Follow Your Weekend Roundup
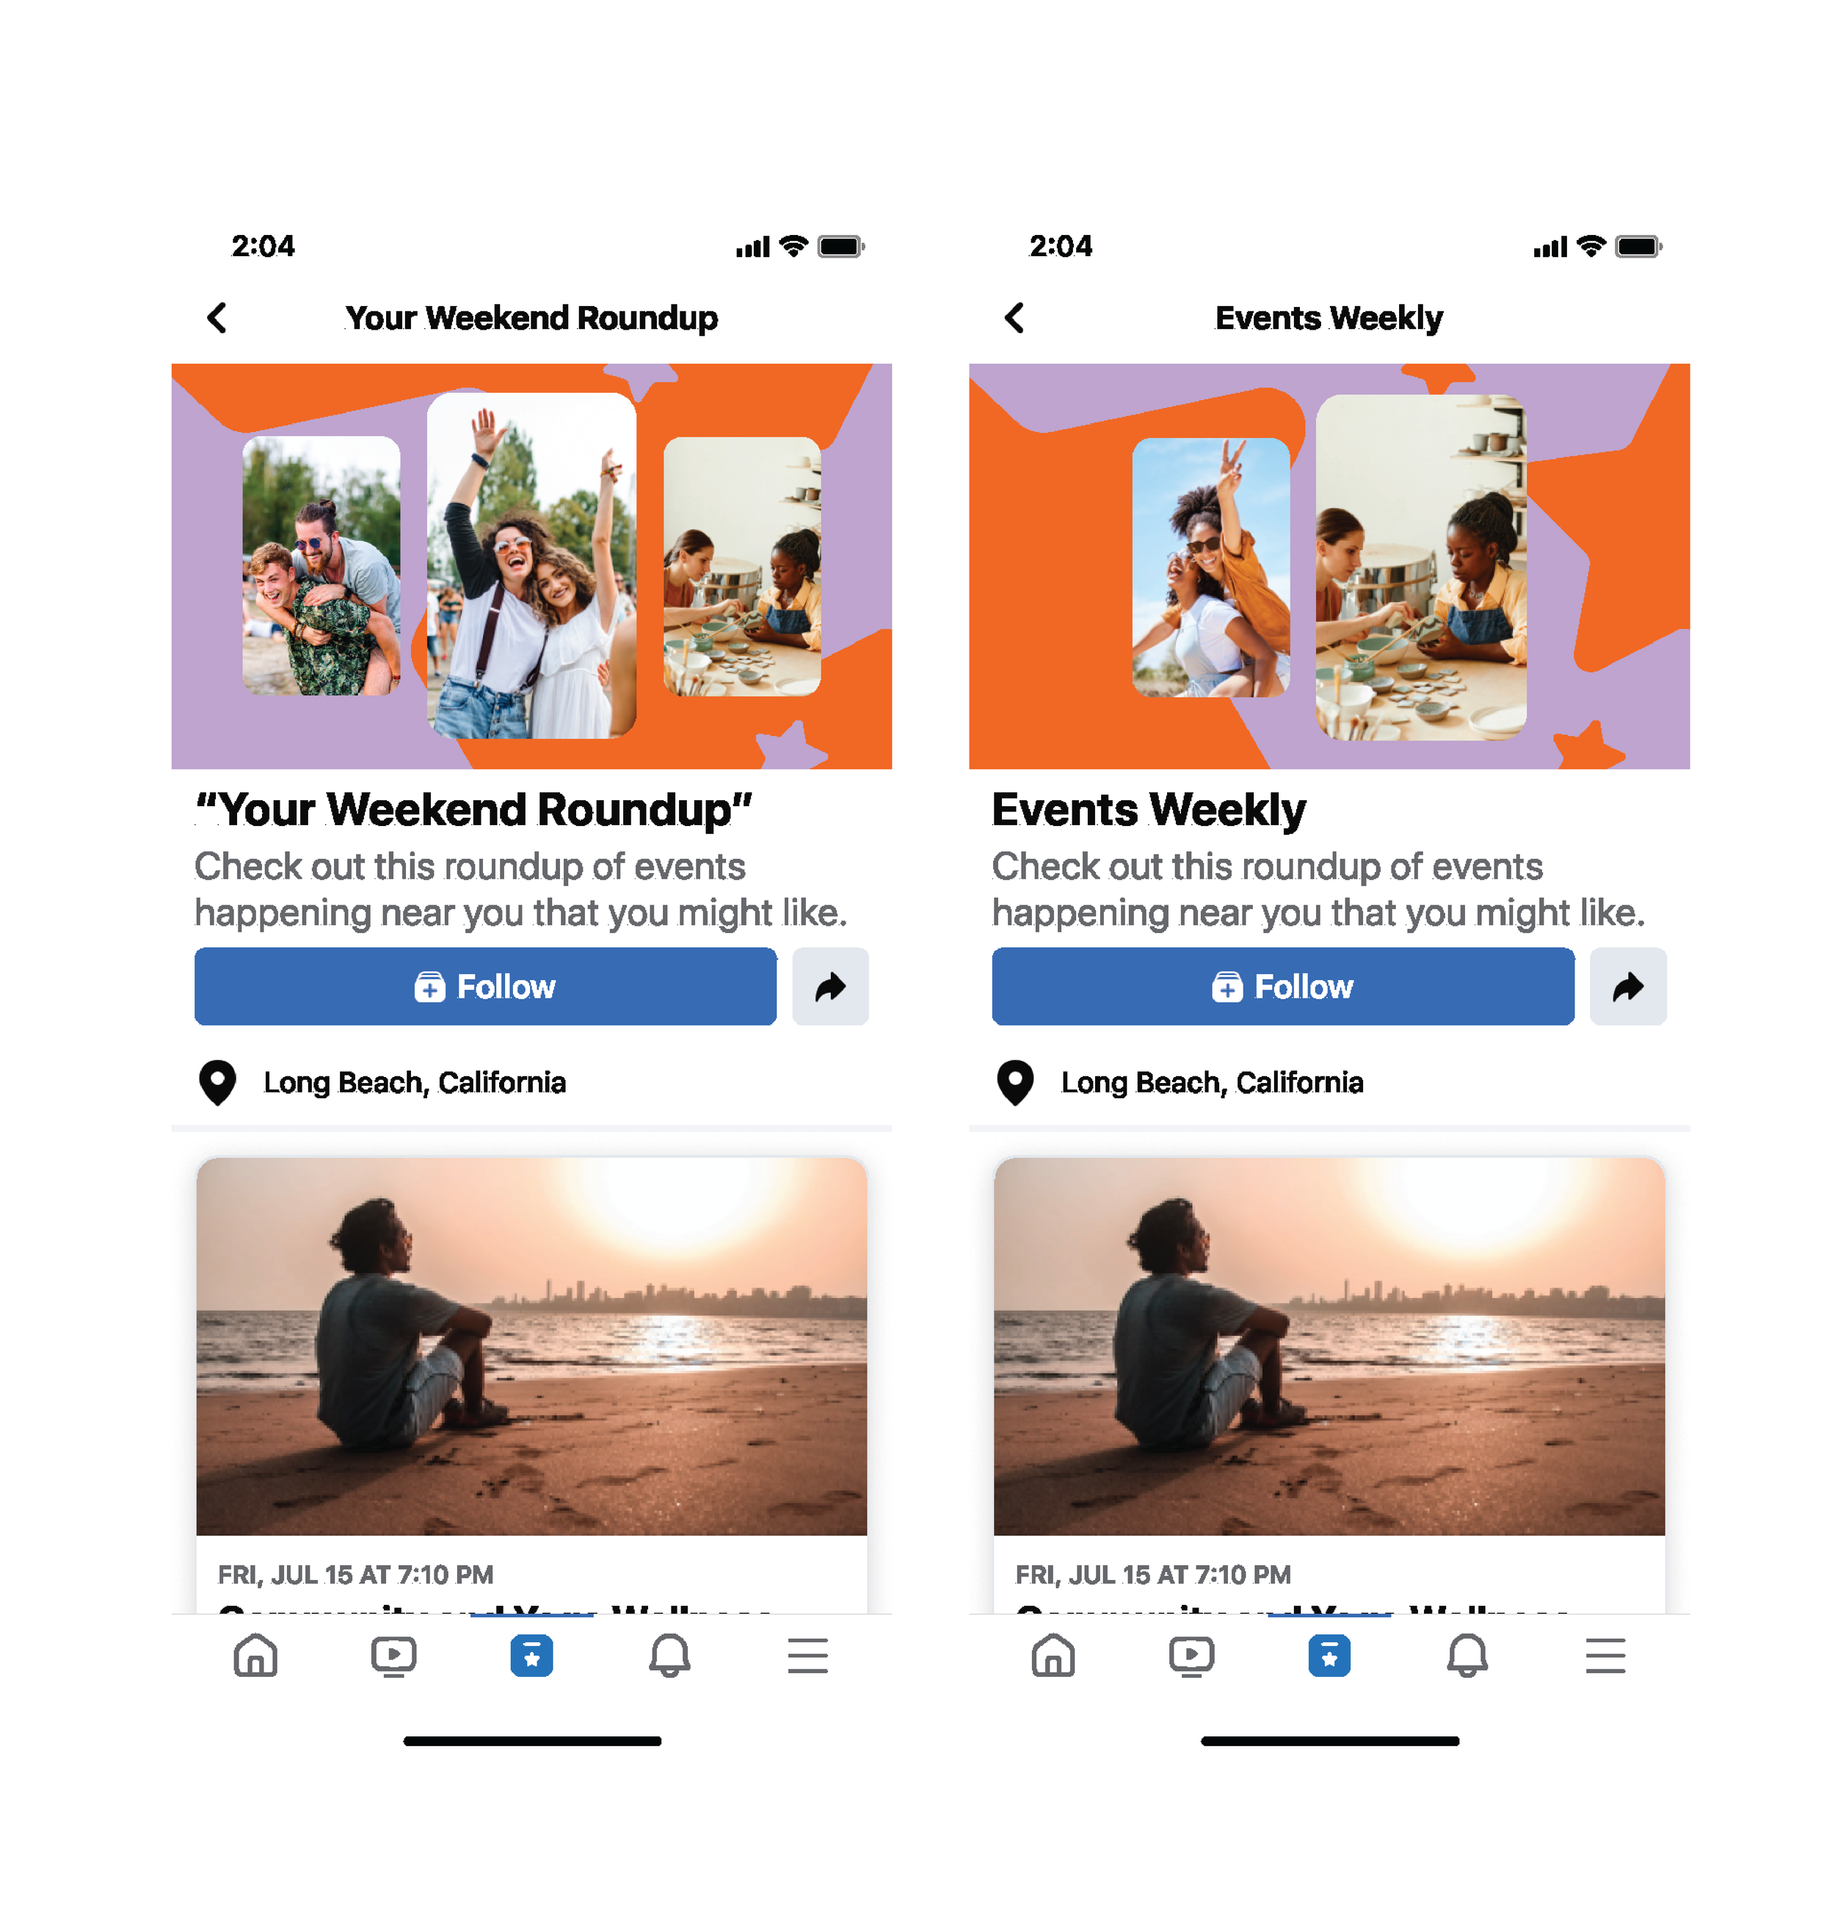 tap(485, 986)
